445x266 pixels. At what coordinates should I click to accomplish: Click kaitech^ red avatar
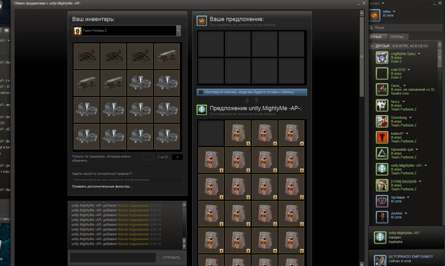click(382, 137)
